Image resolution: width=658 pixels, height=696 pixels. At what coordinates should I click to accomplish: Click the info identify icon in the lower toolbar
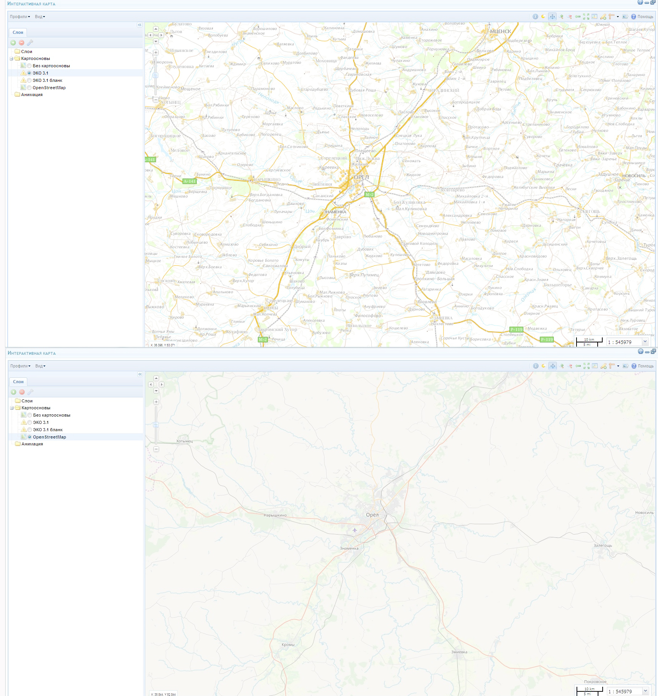(x=536, y=366)
